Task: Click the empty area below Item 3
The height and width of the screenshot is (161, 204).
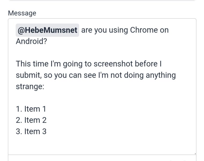Action: click(102, 144)
